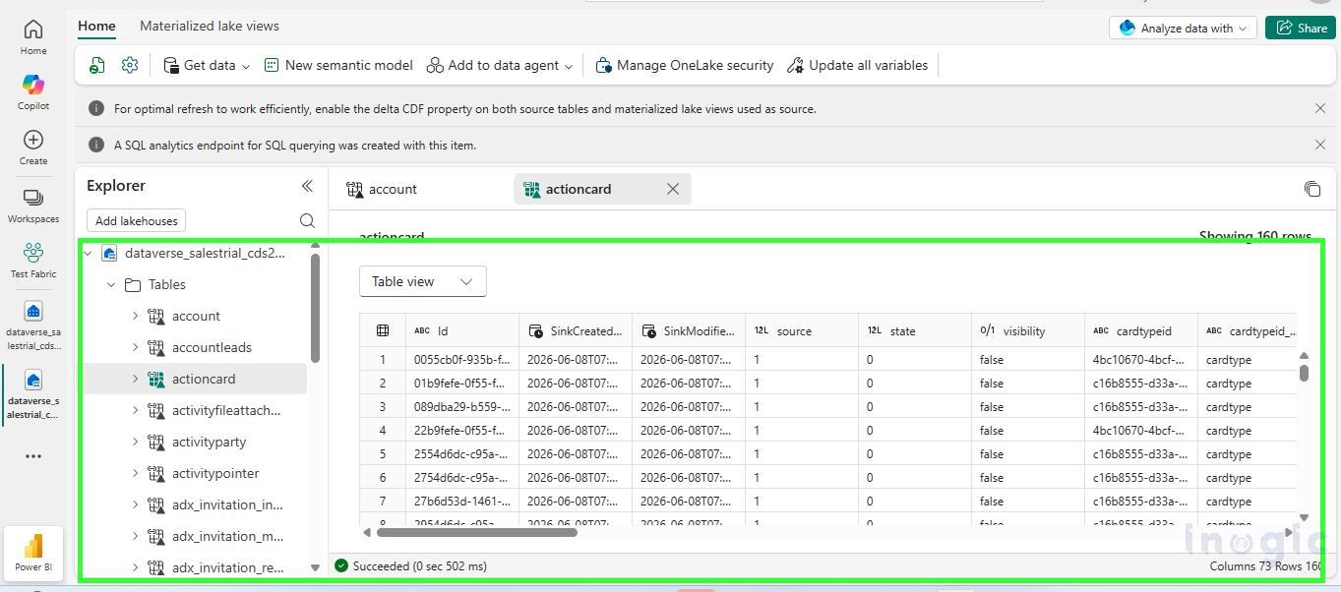Collapse the Tables folder
This screenshot has height=592, width=1341.
click(x=111, y=284)
